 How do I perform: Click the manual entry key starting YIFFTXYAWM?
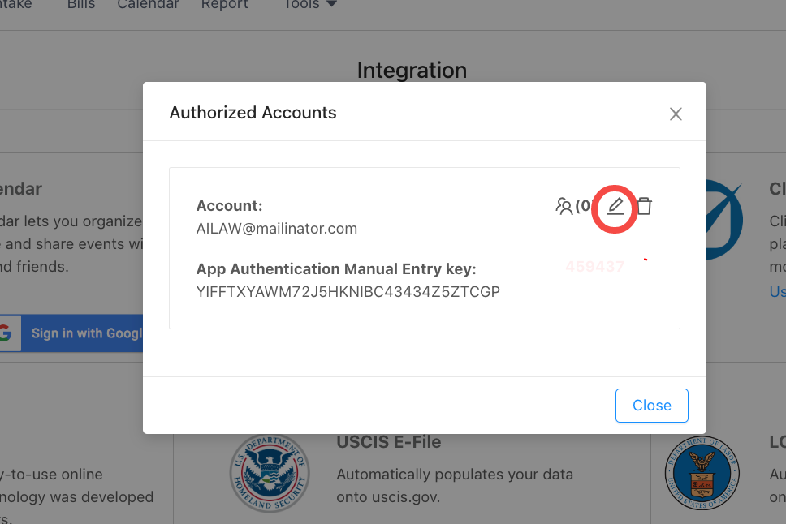point(348,291)
